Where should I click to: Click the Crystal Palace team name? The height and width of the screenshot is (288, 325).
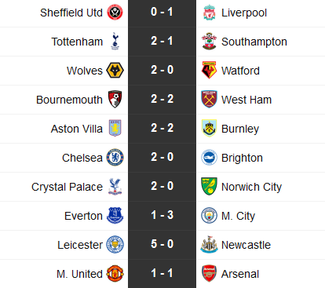67,187
